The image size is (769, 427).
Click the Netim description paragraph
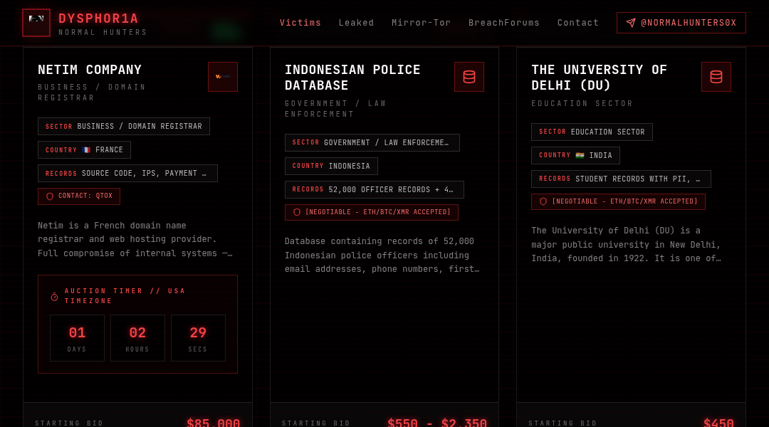pos(135,239)
